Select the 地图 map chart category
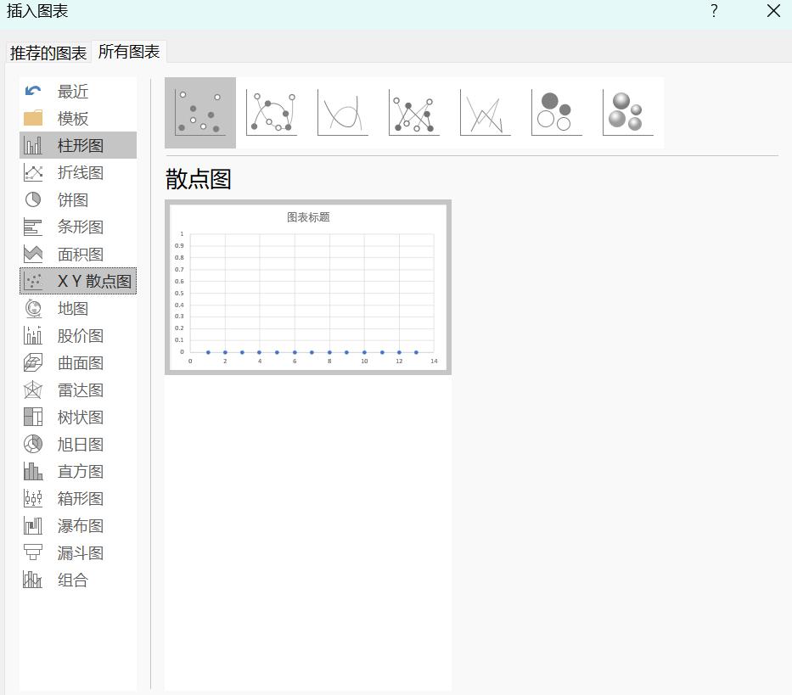Image resolution: width=792 pixels, height=695 pixels. point(78,308)
